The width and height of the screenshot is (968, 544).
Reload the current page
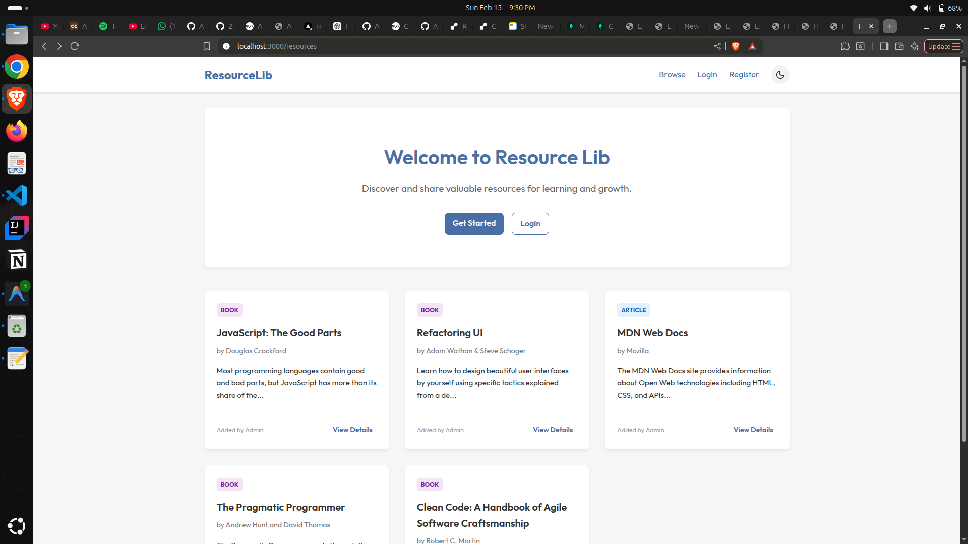tap(75, 46)
